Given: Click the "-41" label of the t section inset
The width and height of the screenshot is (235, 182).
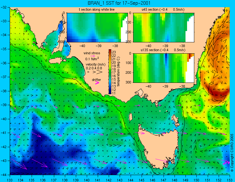Looking at the screenshot, I should [66, 46].
